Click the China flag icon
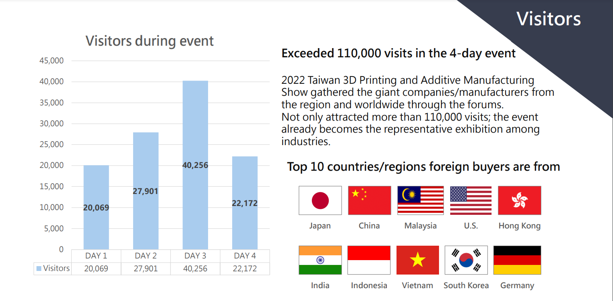The height and width of the screenshot is (301, 613). tap(369, 200)
